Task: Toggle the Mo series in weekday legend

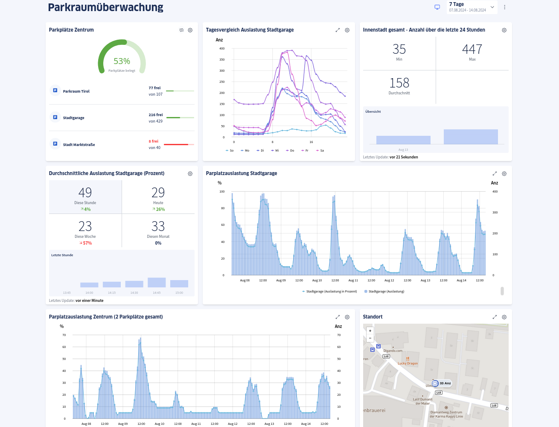Action: pos(245,150)
